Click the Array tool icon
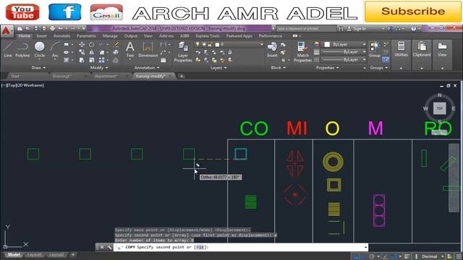The image size is (463, 260). [x=101, y=60]
